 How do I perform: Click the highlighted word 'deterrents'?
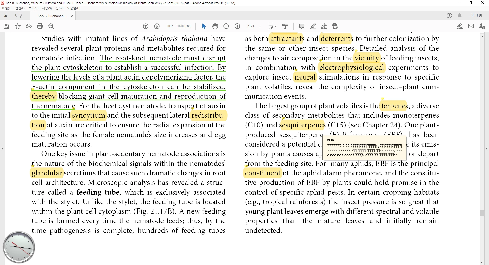point(337,39)
